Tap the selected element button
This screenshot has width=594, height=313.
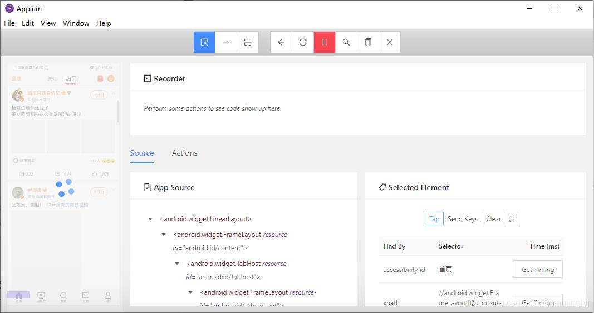(x=434, y=219)
